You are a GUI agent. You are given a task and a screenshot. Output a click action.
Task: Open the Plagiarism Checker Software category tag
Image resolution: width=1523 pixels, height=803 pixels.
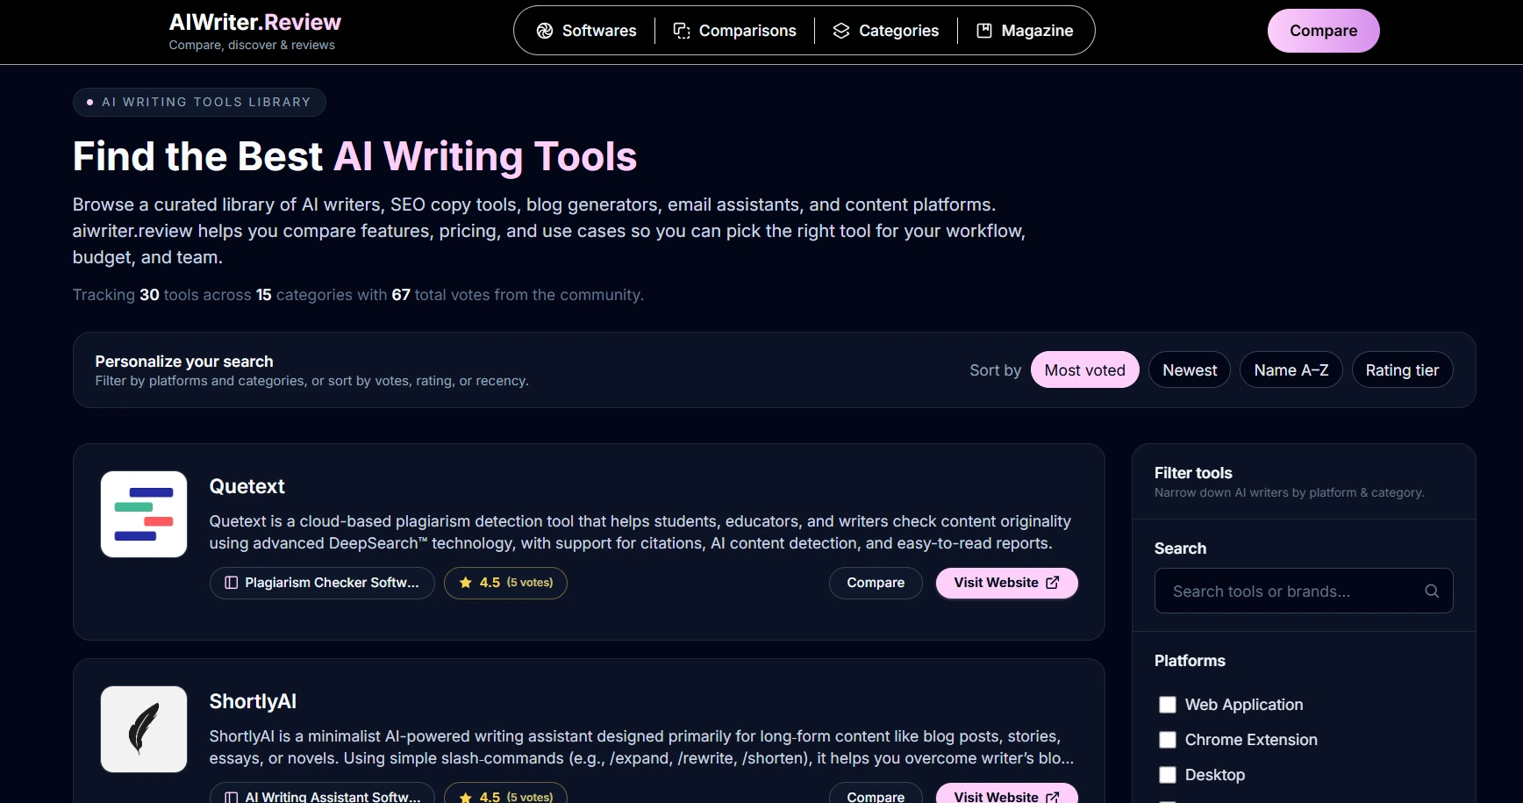tap(322, 583)
